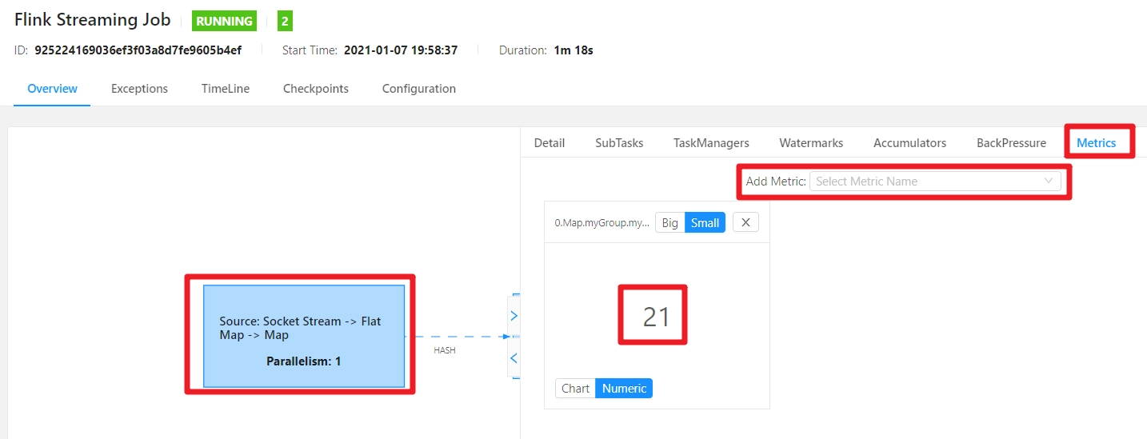Open the TimeLine tab
1147x439 pixels.
(226, 89)
